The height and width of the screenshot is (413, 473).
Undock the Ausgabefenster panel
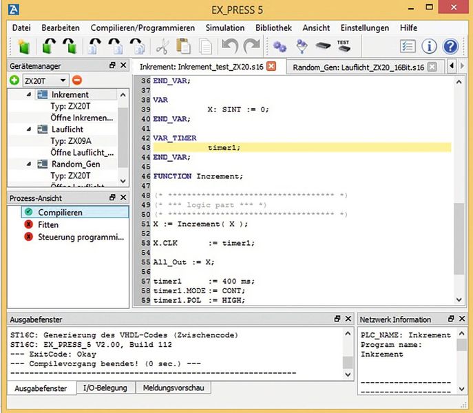pyautogui.click(x=337, y=319)
